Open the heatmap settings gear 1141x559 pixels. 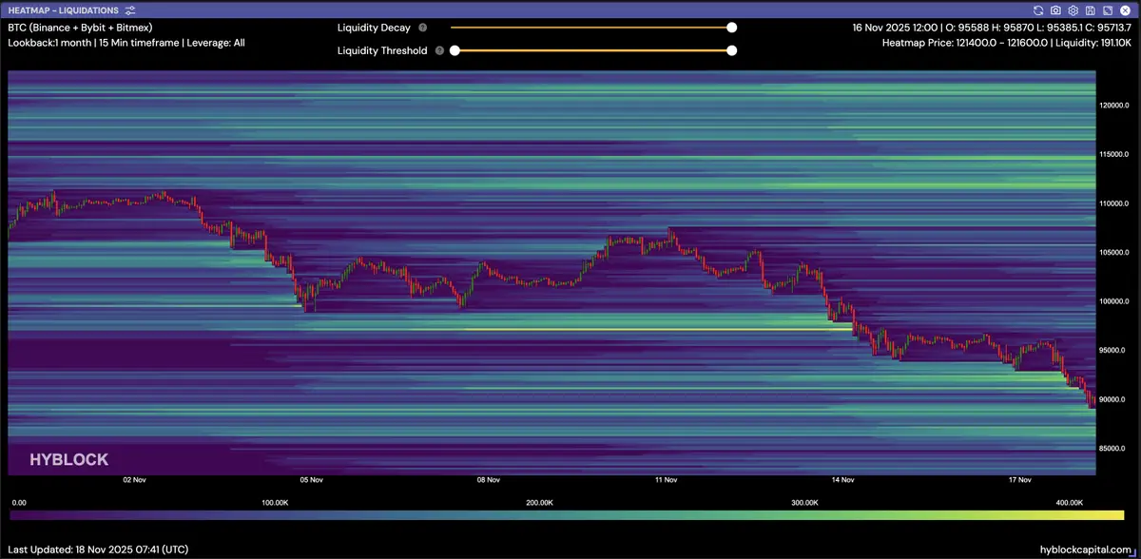point(1073,10)
